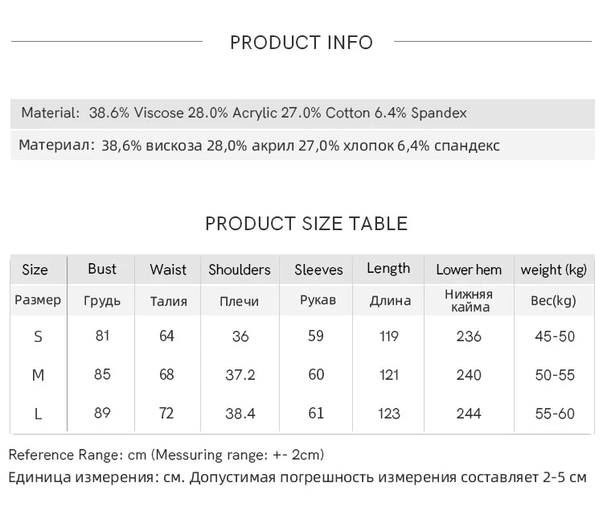The image size is (603, 507).
Task: Click the Size column header
Action: pos(35,270)
